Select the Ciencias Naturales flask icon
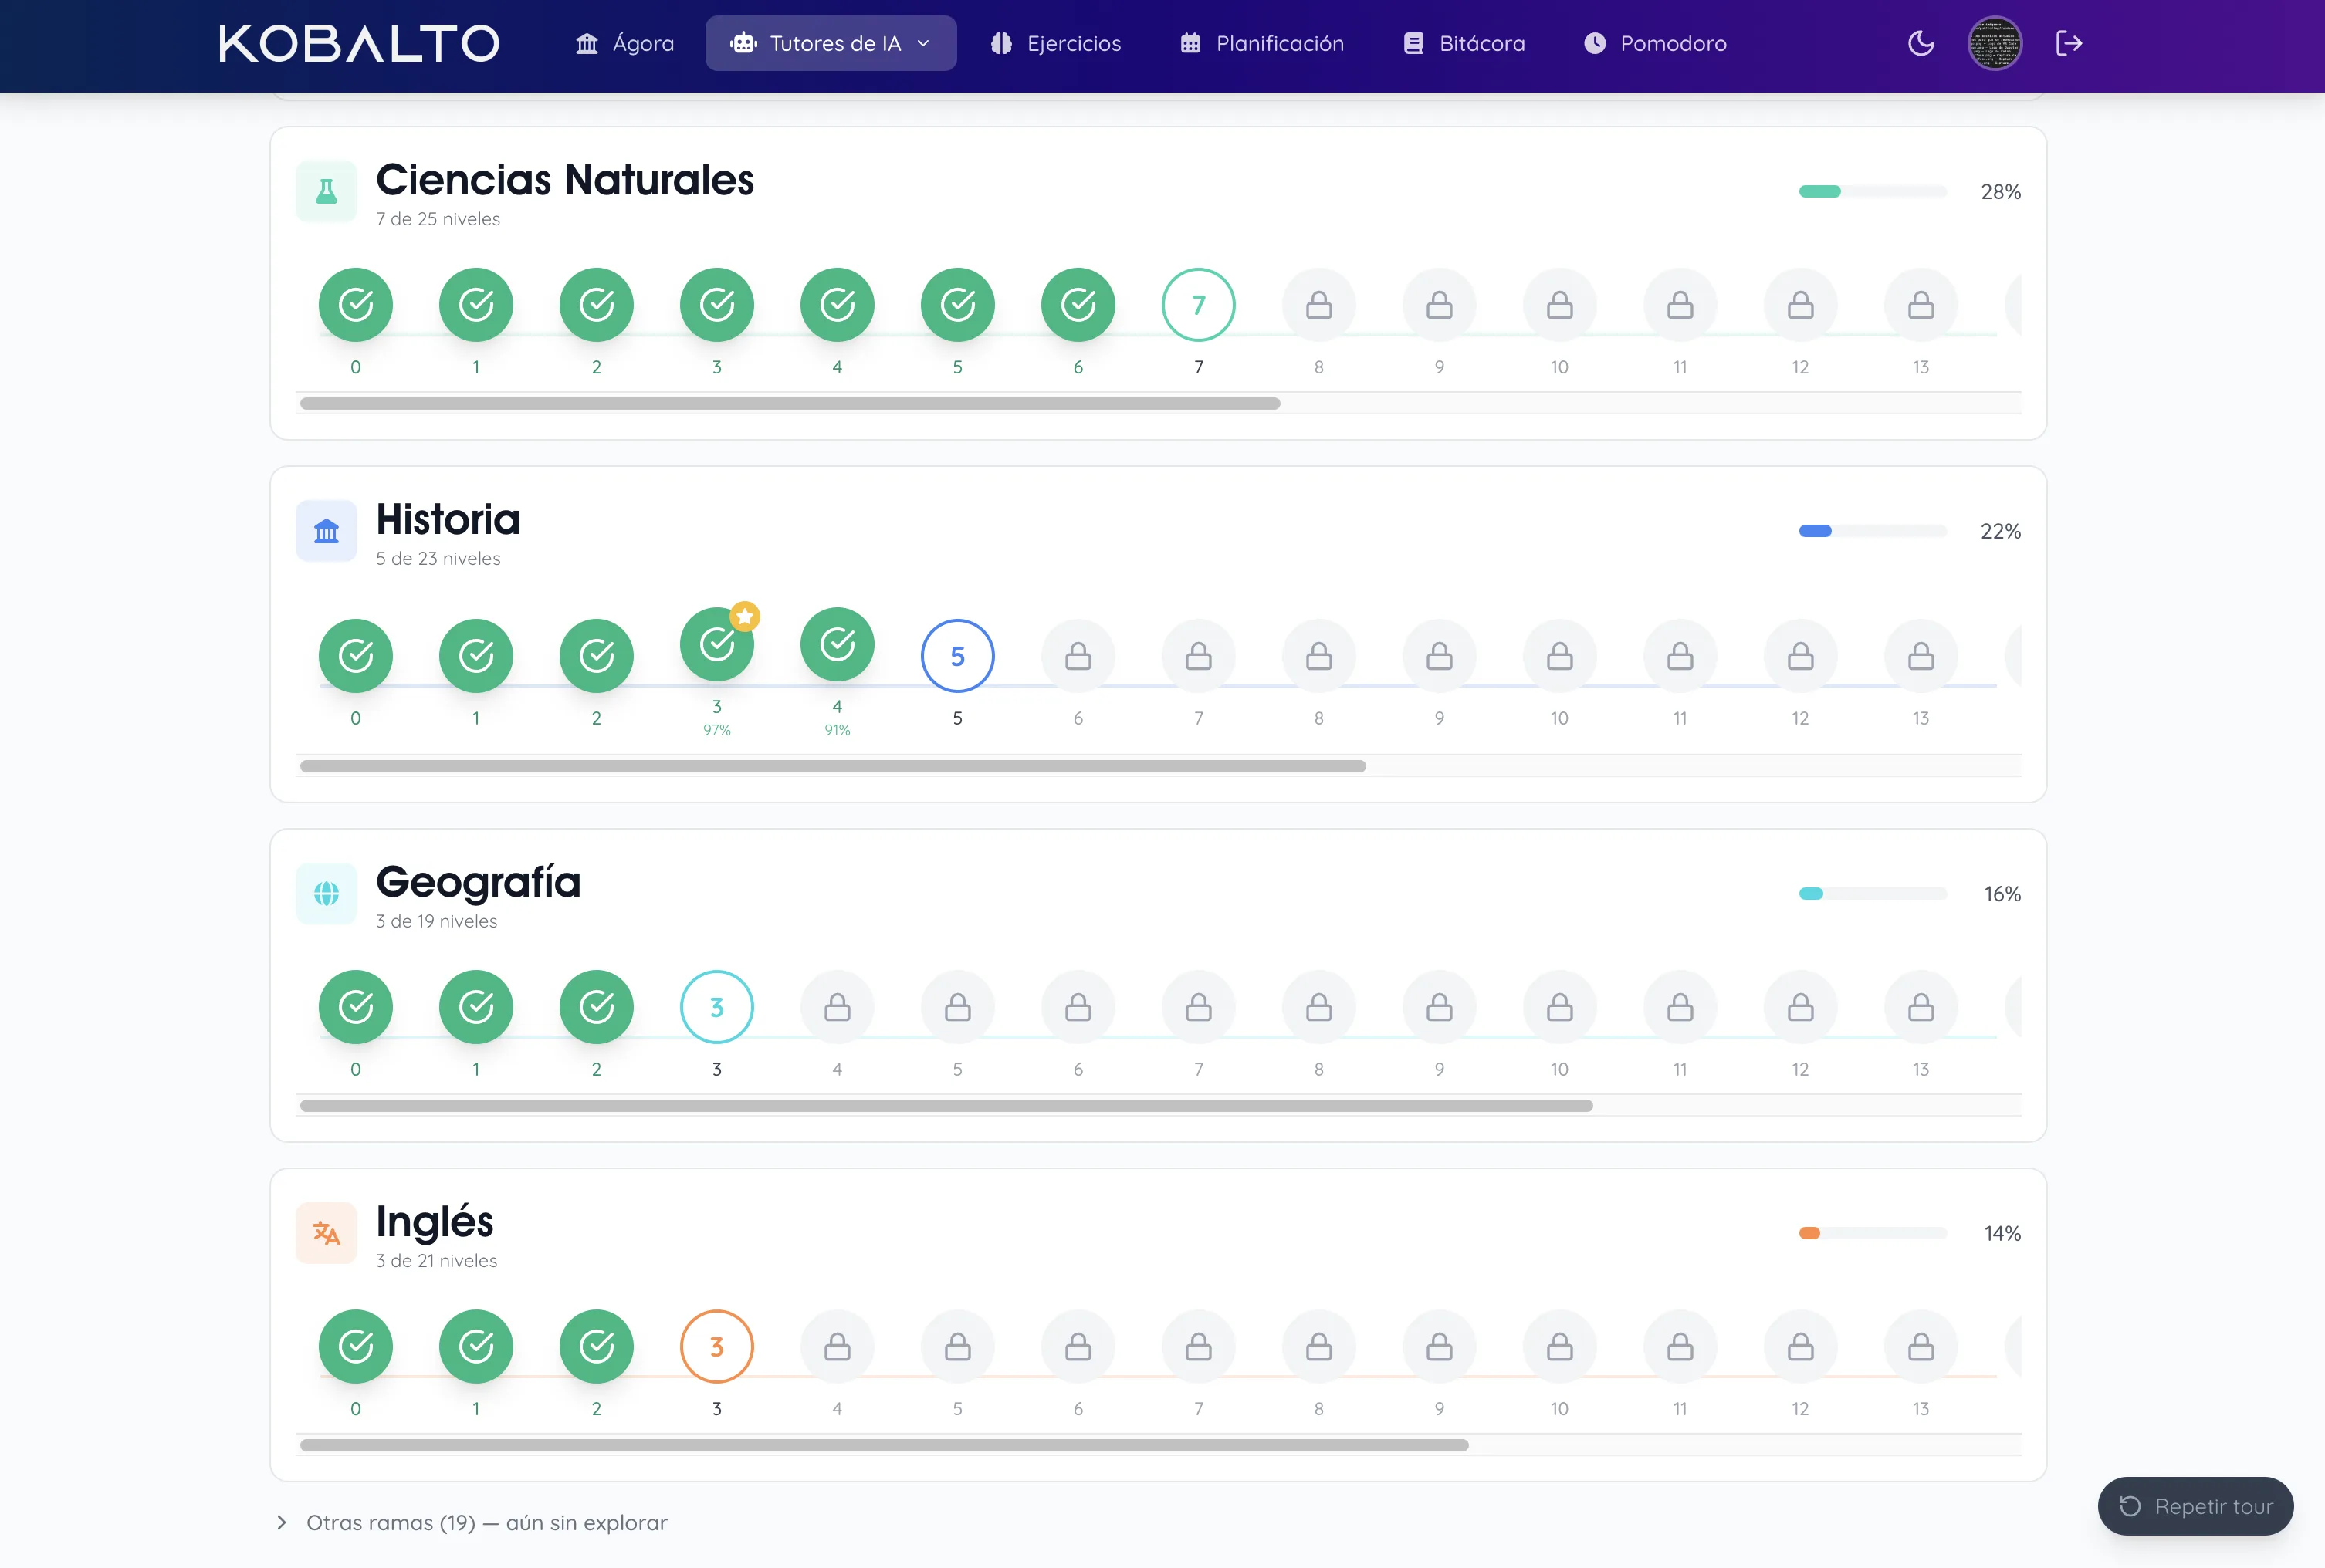Viewport: 2325px width, 1568px height. (x=327, y=191)
